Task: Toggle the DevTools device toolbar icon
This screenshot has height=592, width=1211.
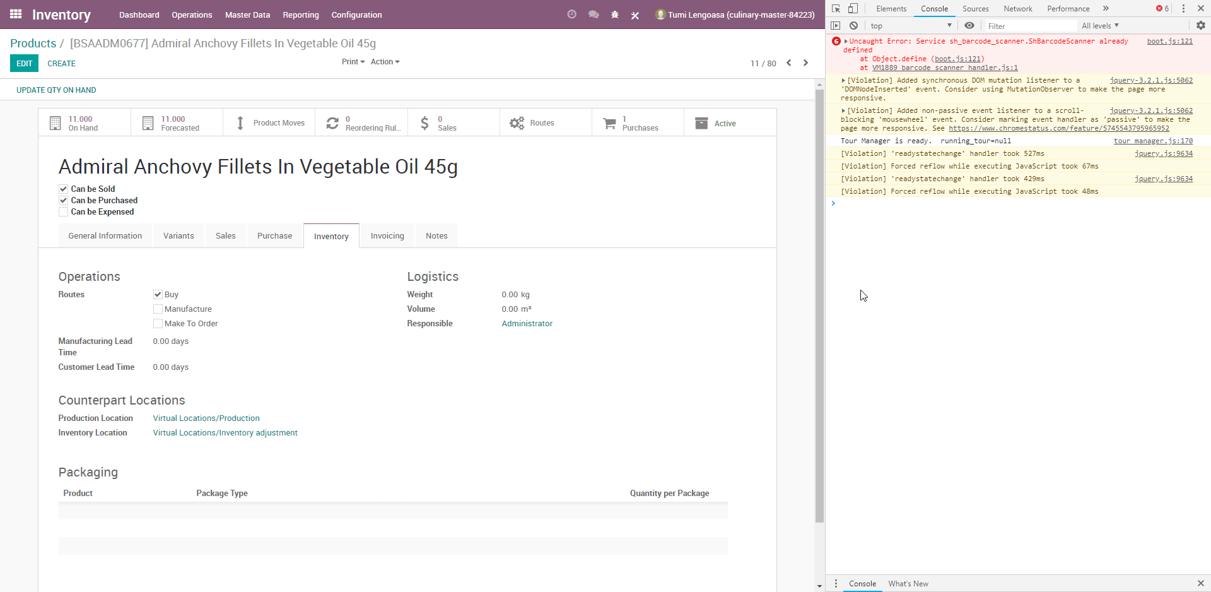Action: click(853, 8)
